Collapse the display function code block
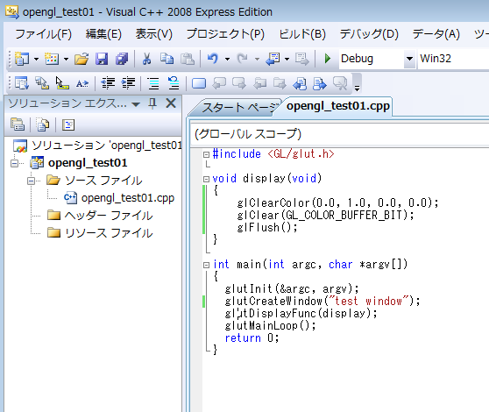This screenshot has height=412, width=489. click(x=206, y=179)
